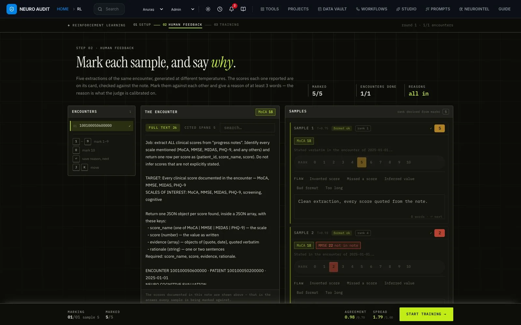Click the Neuro Audit shield logo
The width and height of the screenshot is (521, 325).
click(12, 9)
